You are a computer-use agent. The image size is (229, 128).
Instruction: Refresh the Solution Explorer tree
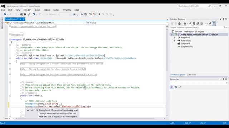tap(194, 23)
